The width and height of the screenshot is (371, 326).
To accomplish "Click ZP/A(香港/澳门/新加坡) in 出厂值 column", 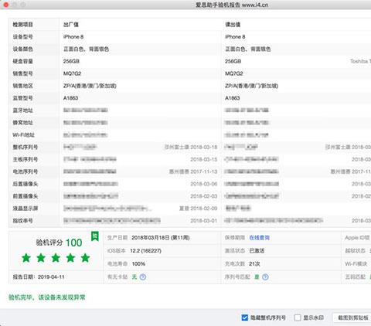I will [x=90, y=86].
